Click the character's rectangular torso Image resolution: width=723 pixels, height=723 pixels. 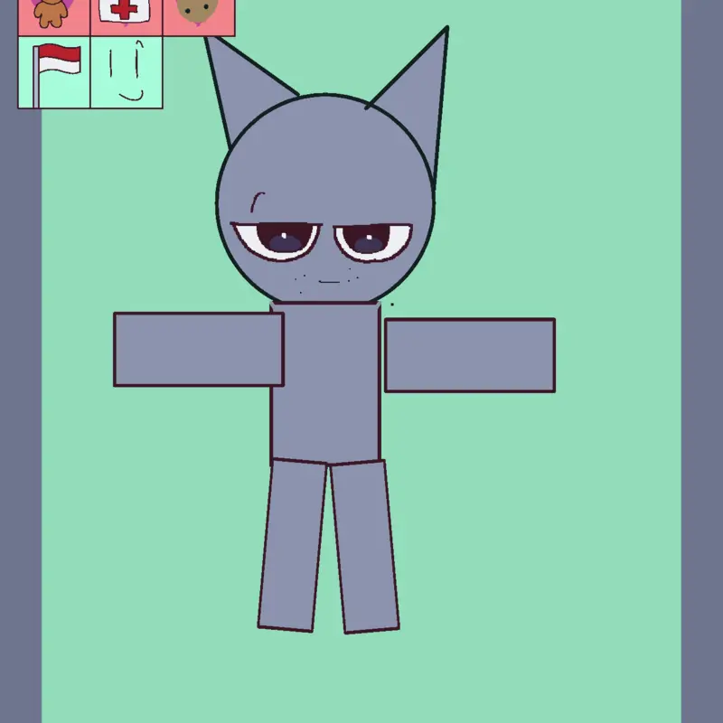[x=325, y=380]
